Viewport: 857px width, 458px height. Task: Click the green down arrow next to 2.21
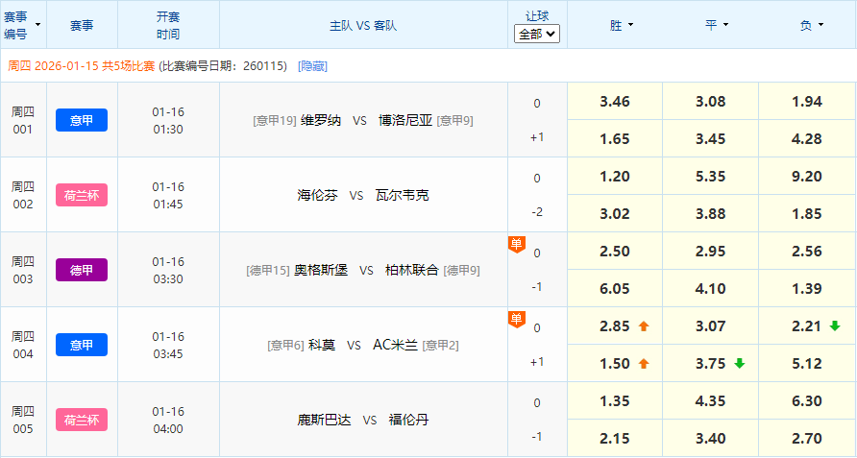pos(835,326)
